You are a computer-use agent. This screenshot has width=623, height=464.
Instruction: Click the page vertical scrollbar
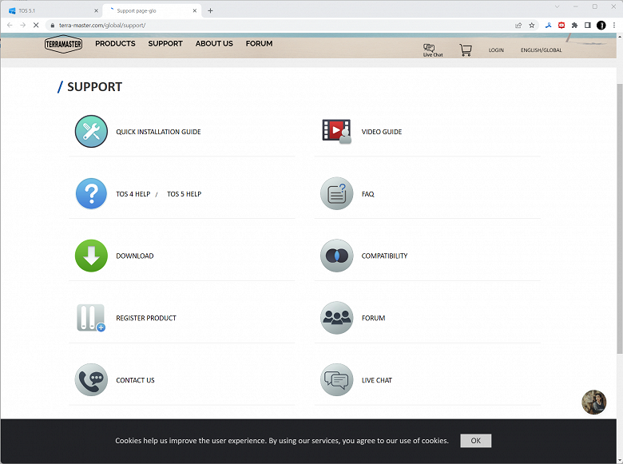(x=620, y=219)
